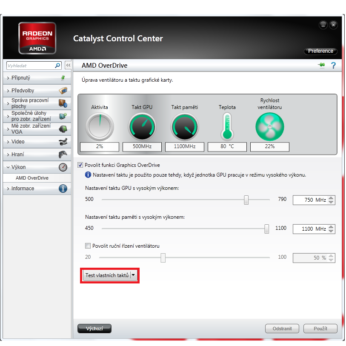Minimize the Catalyst Control Center window

coord(323,25)
